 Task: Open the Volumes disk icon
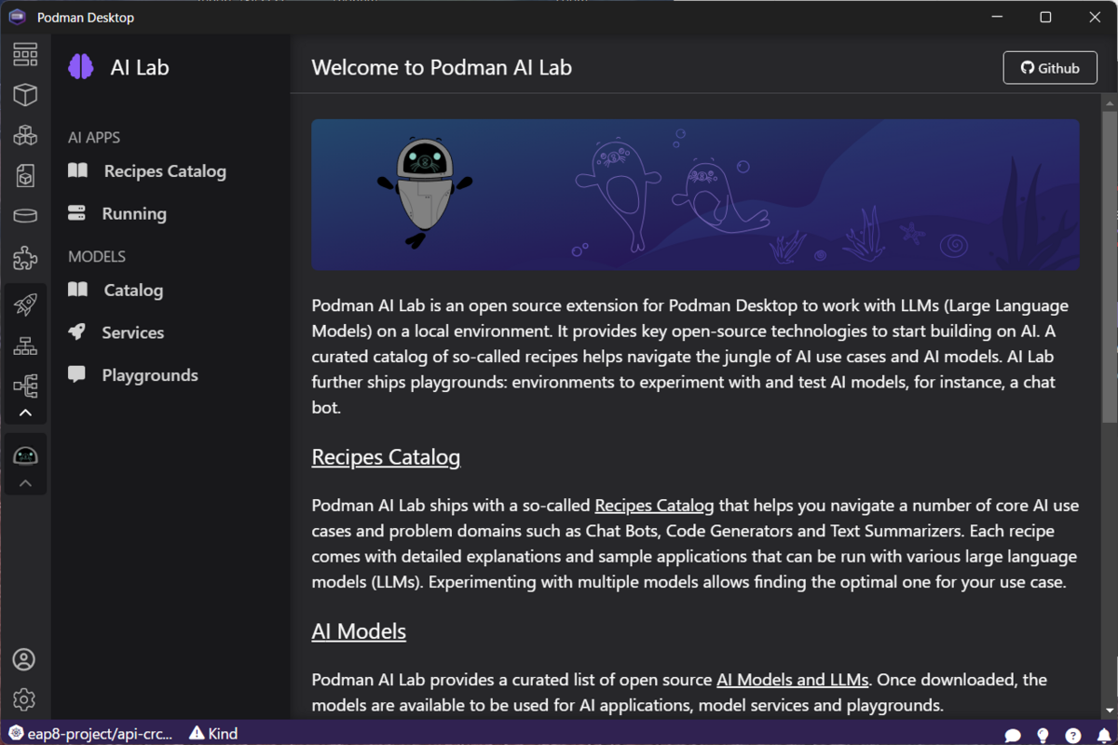tap(25, 216)
